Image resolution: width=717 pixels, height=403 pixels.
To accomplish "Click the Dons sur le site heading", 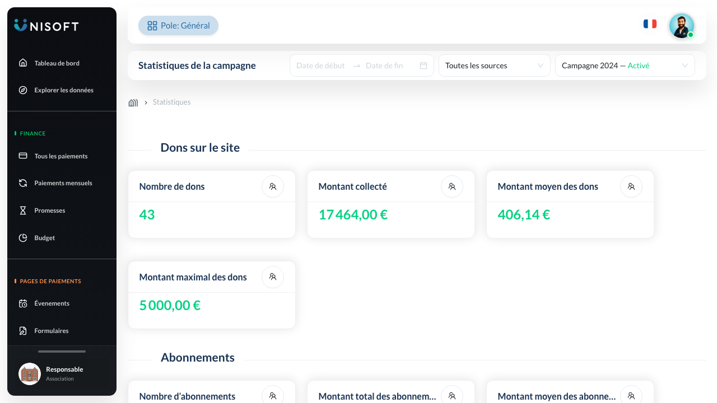I will click(x=200, y=148).
